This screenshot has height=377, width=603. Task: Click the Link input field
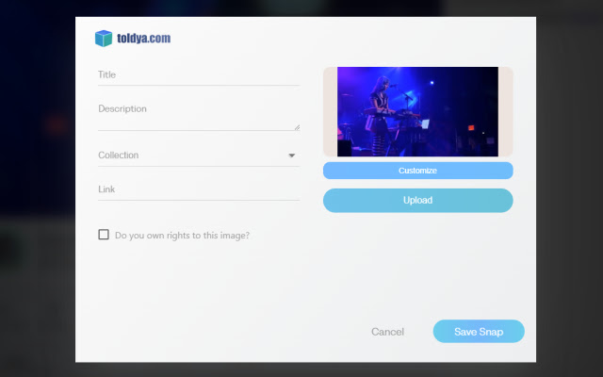pos(199,189)
